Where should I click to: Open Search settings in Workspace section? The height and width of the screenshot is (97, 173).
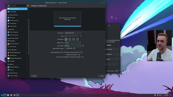coord(17,70)
